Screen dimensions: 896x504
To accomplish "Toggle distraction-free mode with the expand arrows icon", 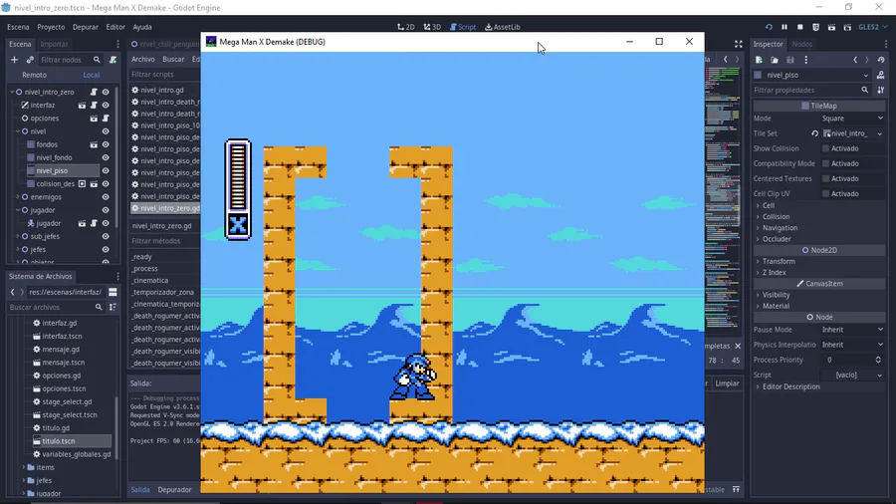I will [x=739, y=44].
